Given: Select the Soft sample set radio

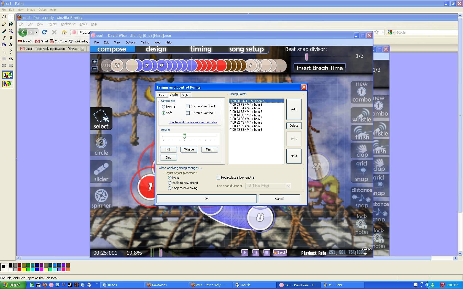Looking at the screenshot, I should (163, 113).
